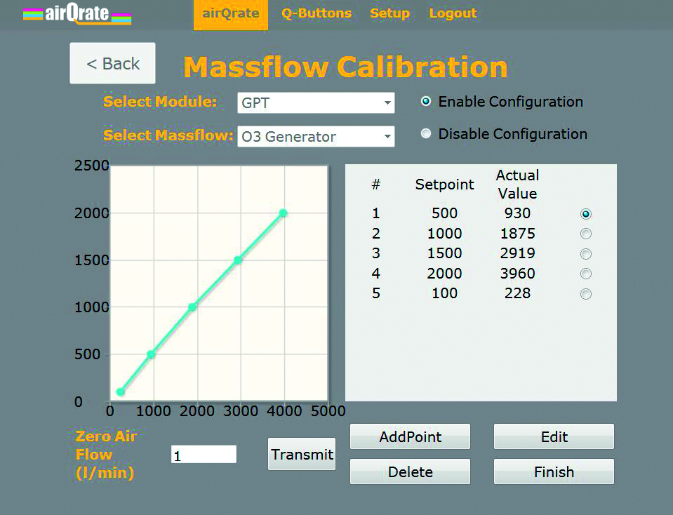
Task: Select the Enable Configuration radio button
Action: [426, 101]
